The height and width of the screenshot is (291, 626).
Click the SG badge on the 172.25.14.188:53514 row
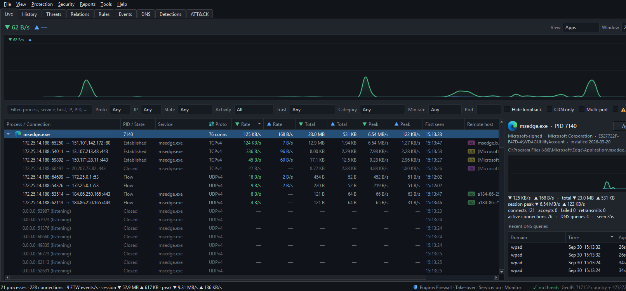[471, 194]
